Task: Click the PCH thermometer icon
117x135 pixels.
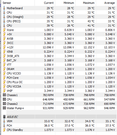Action: coord(4,125)
